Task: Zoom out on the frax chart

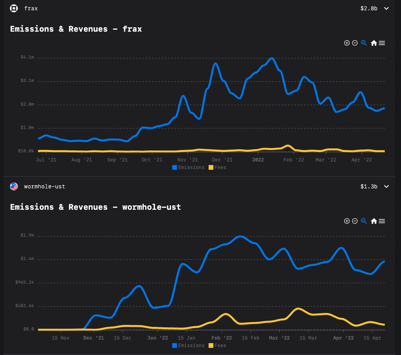Action: click(355, 43)
